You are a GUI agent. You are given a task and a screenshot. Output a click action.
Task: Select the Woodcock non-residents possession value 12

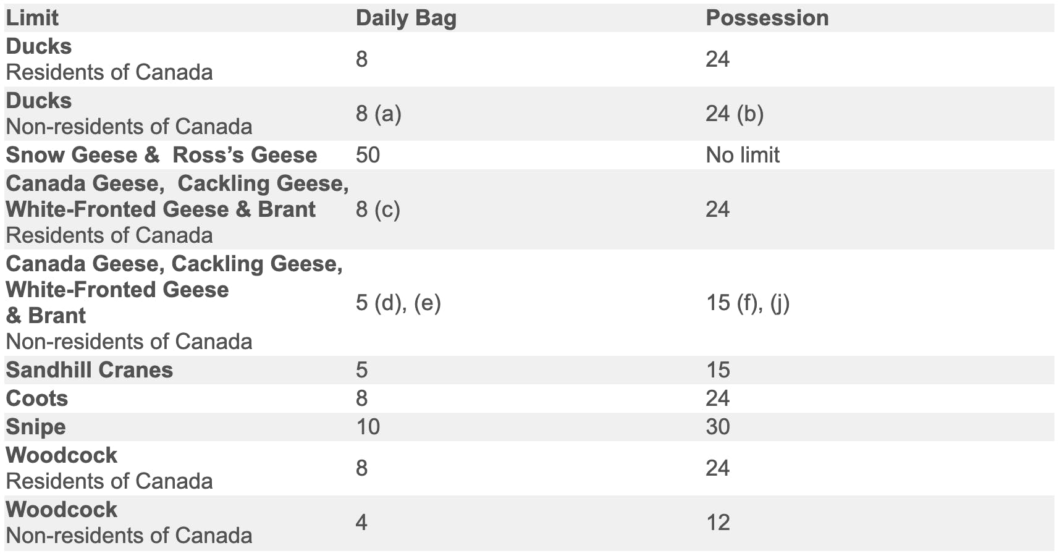717,523
